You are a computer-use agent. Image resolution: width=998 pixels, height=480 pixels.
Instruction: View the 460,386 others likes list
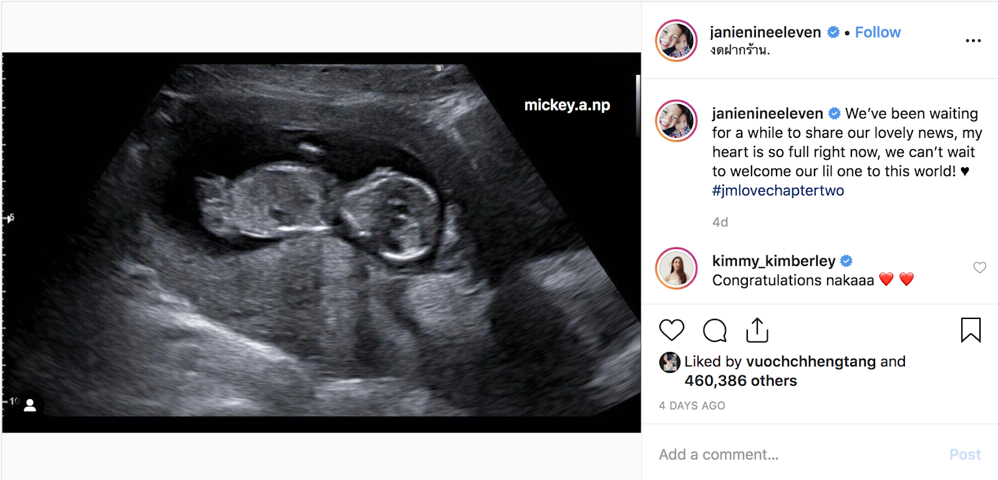(x=740, y=381)
